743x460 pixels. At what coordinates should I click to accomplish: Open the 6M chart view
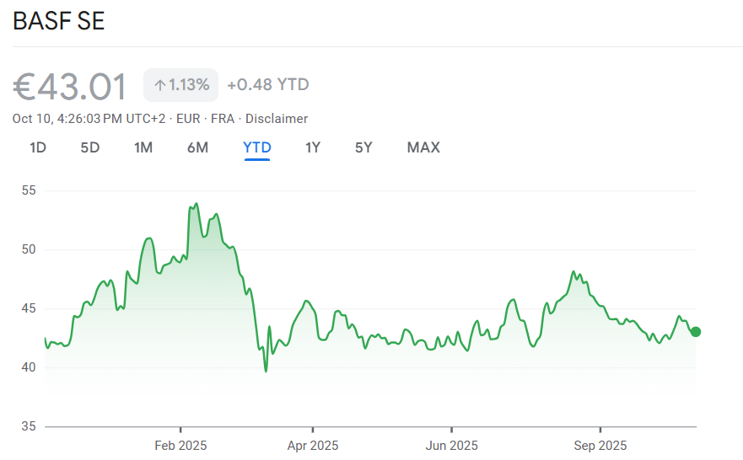pyautogui.click(x=197, y=147)
